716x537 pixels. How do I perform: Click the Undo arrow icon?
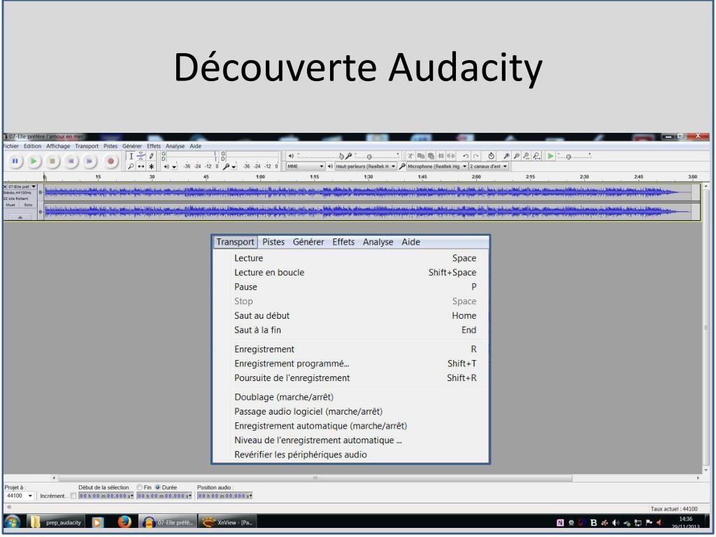click(x=465, y=156)
